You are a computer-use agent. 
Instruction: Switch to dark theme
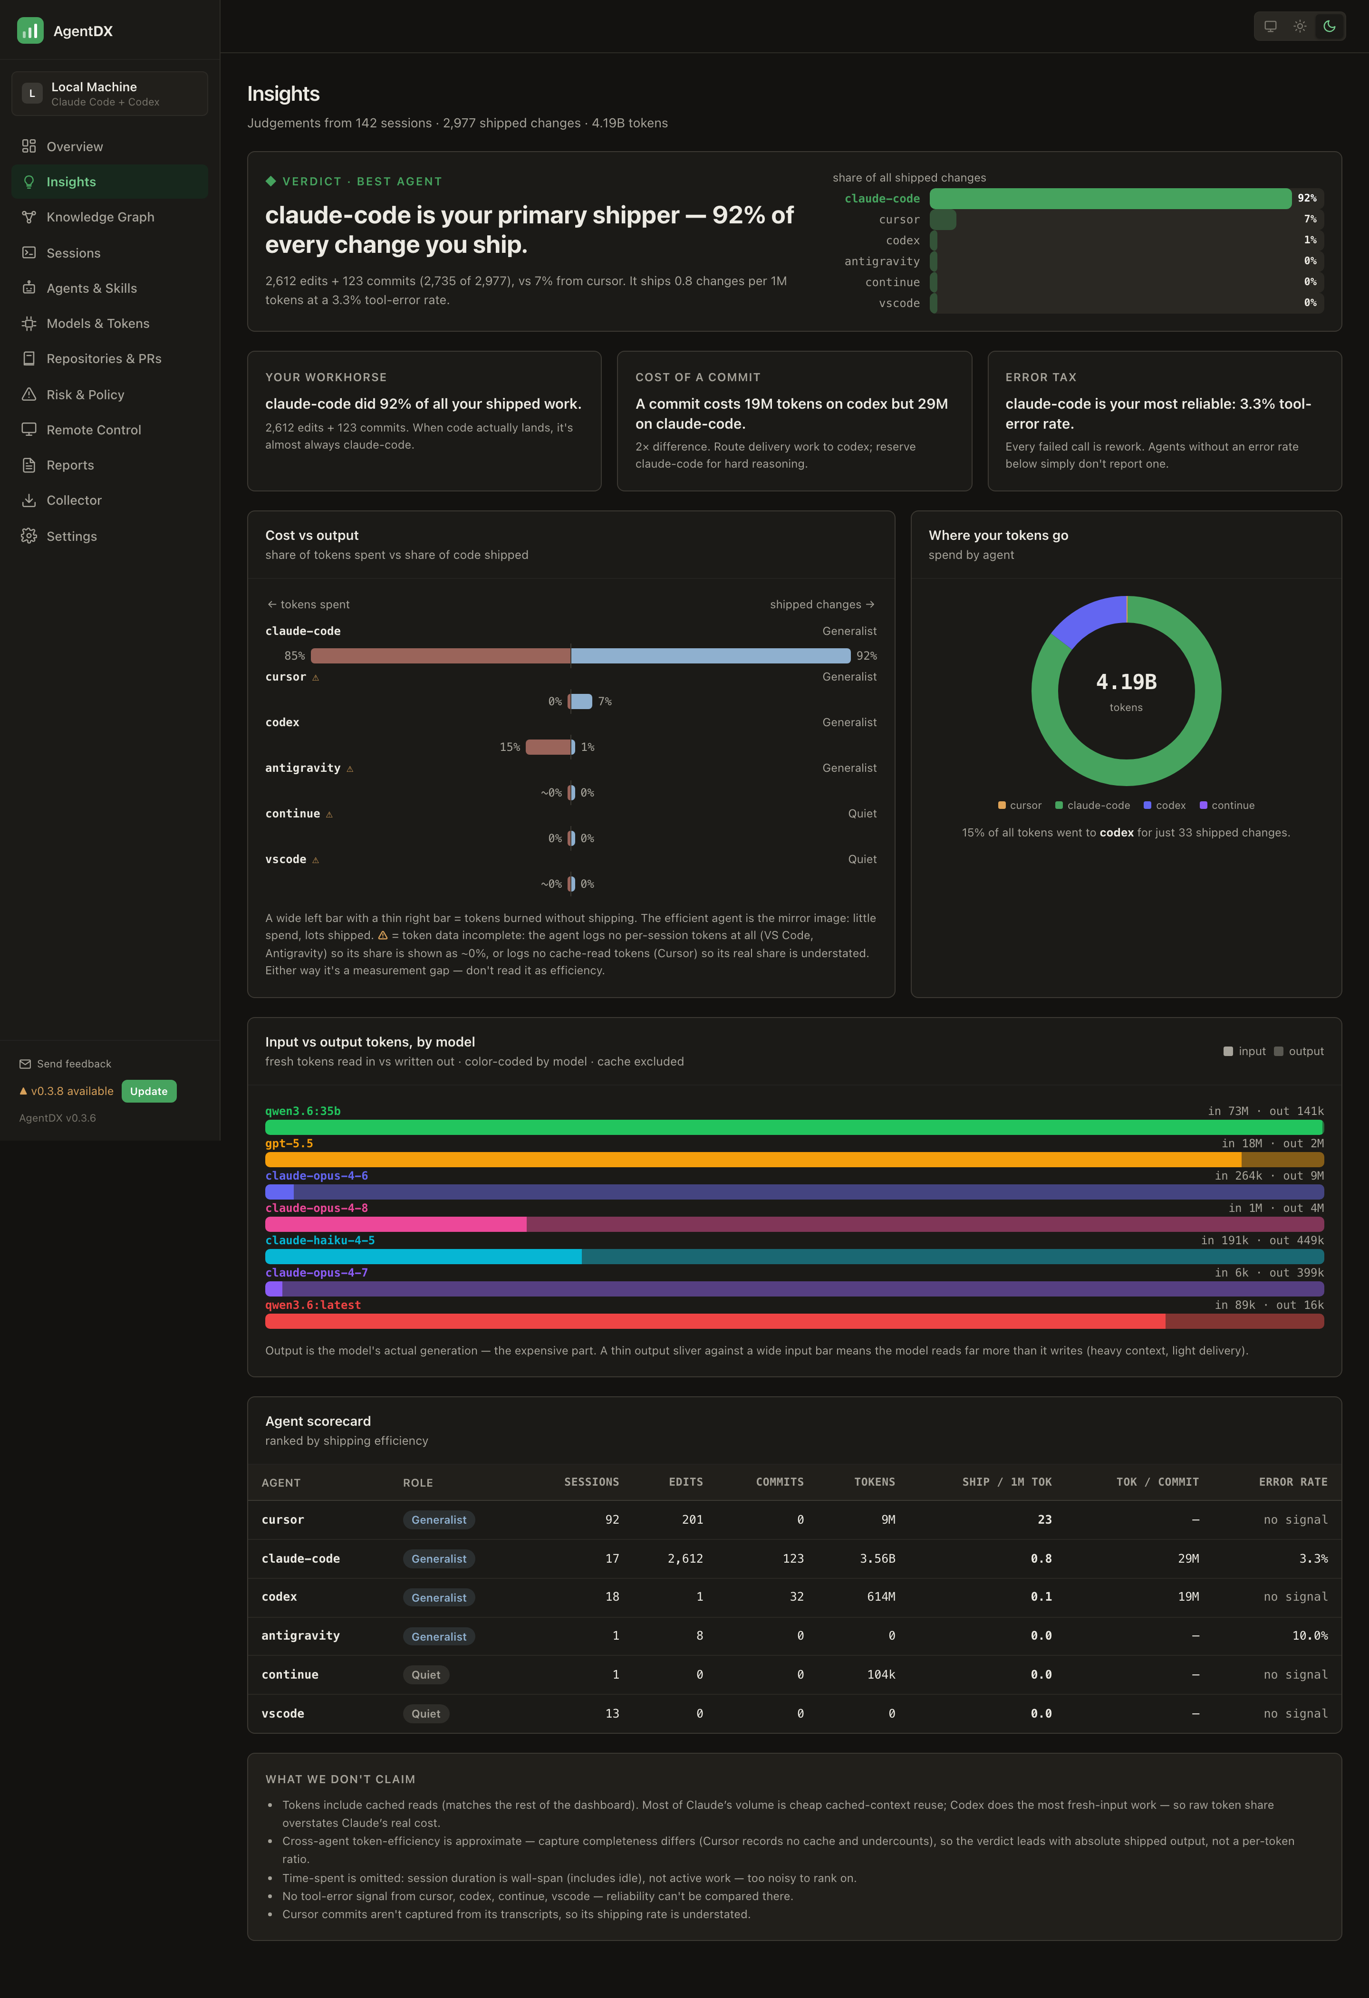[1330, 26]
